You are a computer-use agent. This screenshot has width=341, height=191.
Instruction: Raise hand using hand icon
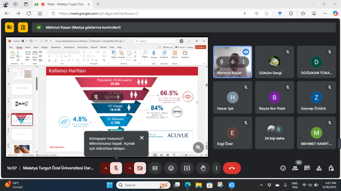(202, 168)
